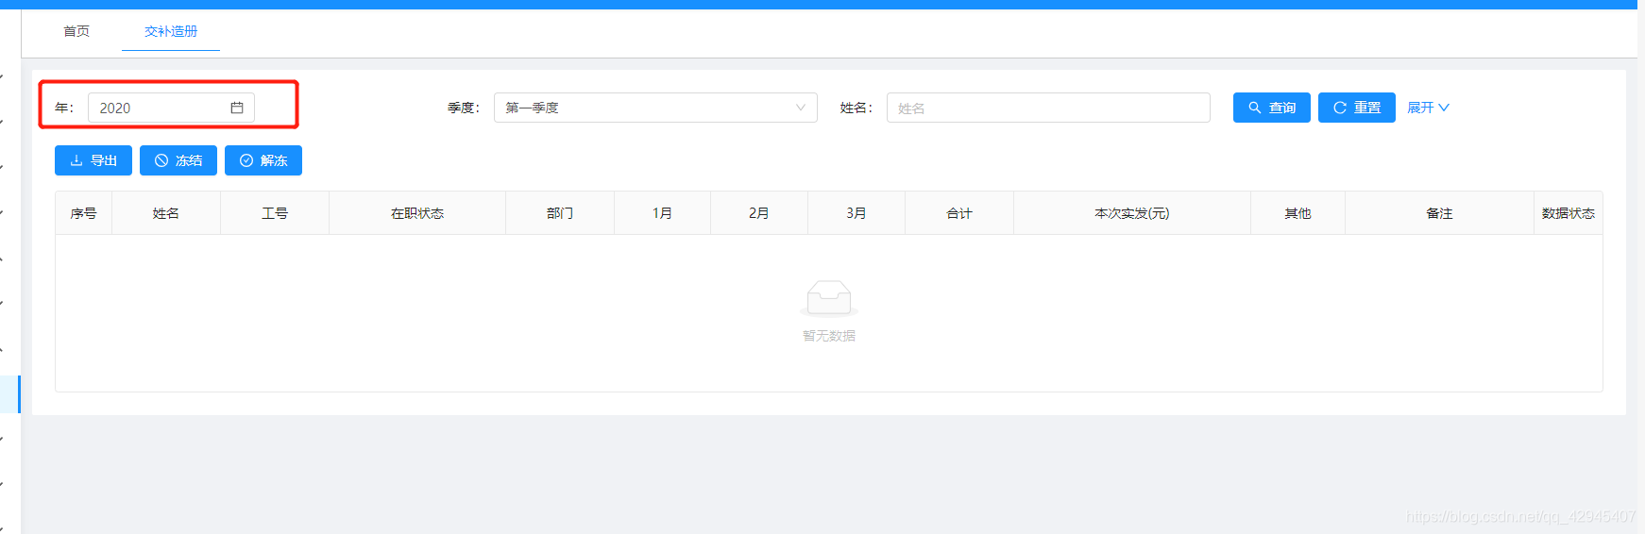The width and height of the screenshot is (1645, 534).
Task: Click the 冻结 freeze button
Action: [178, 160]
